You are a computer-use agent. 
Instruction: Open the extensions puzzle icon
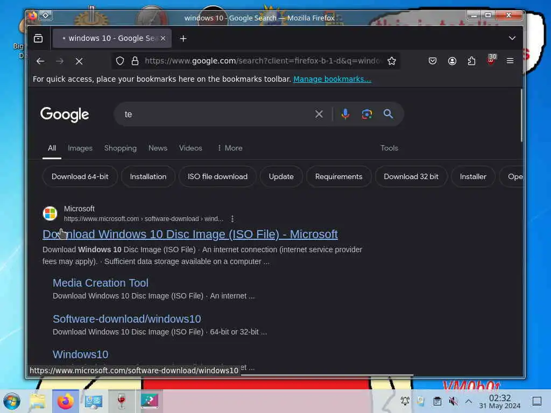(471, 61)
